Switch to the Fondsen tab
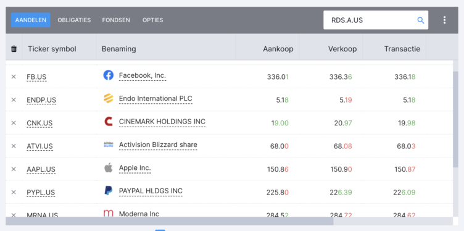Screen dimensions: 464x231 [x=116, y=20]
